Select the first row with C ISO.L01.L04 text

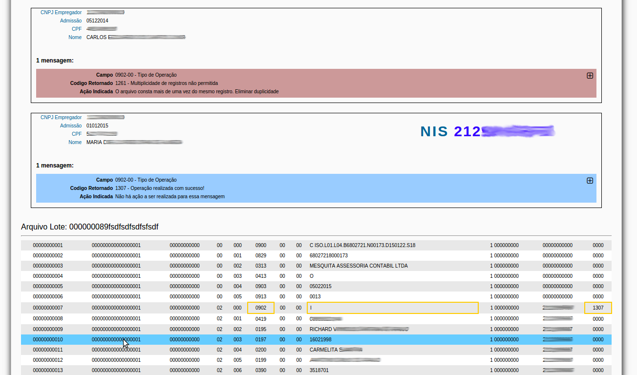362,245
